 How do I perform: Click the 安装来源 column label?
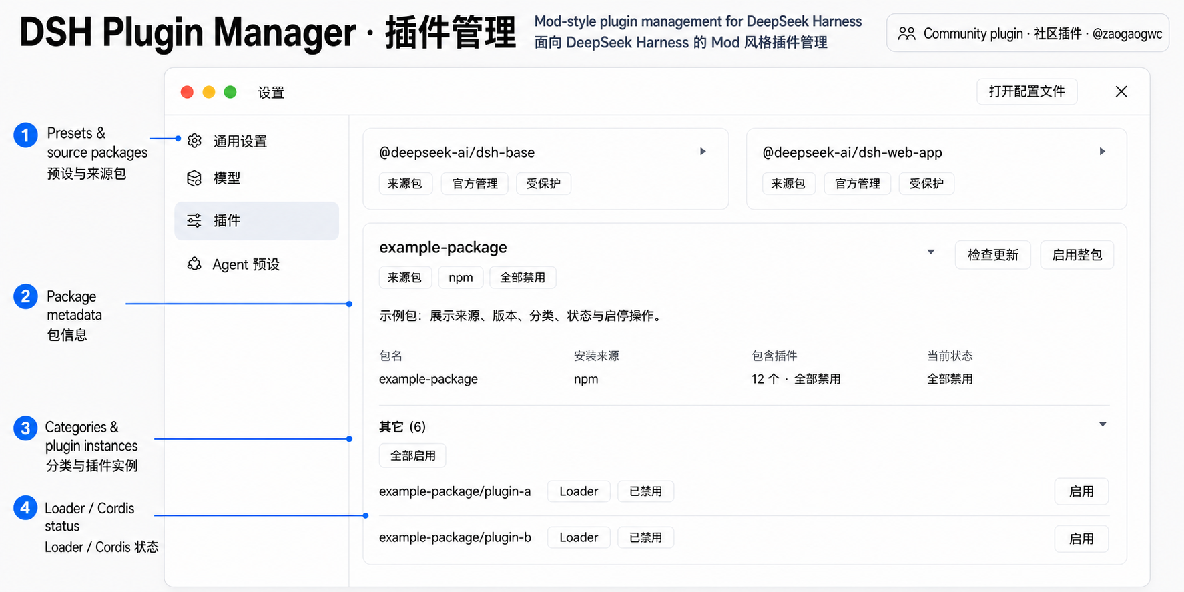[x=597, y=356]
